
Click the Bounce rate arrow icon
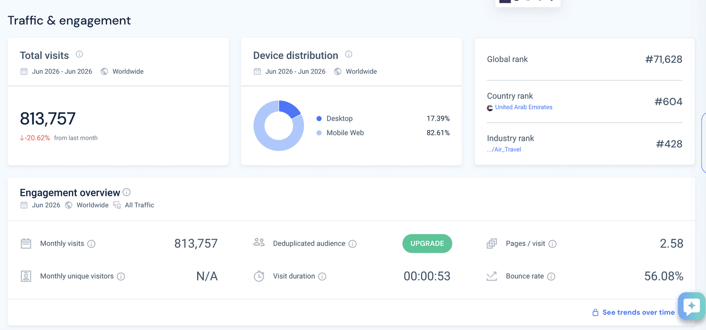pyautogui.click(x=492, y=276)
